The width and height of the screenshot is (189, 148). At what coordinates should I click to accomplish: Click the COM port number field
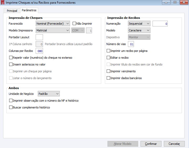[x=89, y=30]
